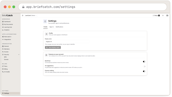This screenshot has width=172, height=97.
Task: Switch to the Notifications tab
Action: (x=59, y=27)
